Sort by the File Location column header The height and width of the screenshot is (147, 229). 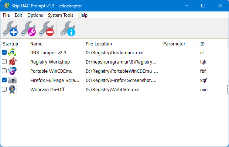click(x=122, y=44)
